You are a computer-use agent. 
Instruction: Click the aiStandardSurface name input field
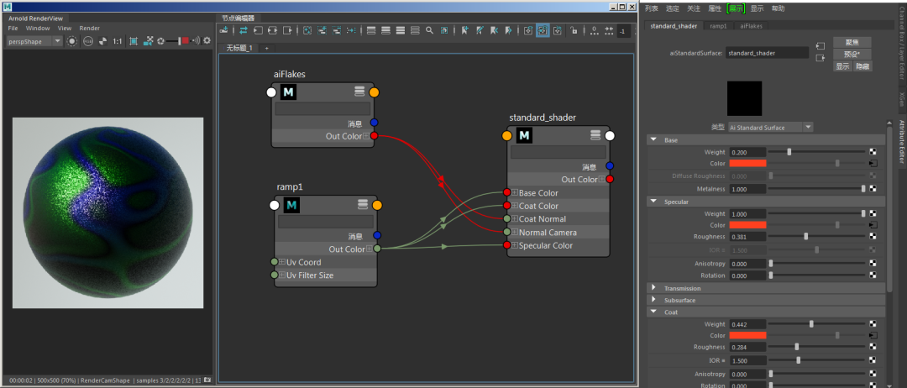(767, 53)
